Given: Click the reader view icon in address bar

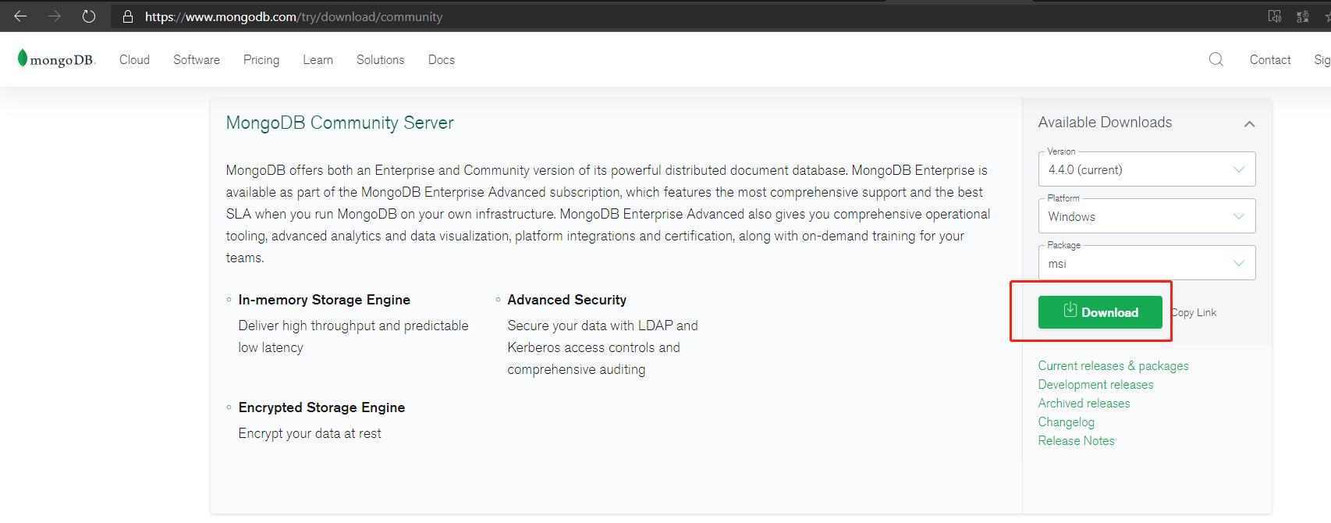Looking at the screenshot, I should click(1275, 16).
